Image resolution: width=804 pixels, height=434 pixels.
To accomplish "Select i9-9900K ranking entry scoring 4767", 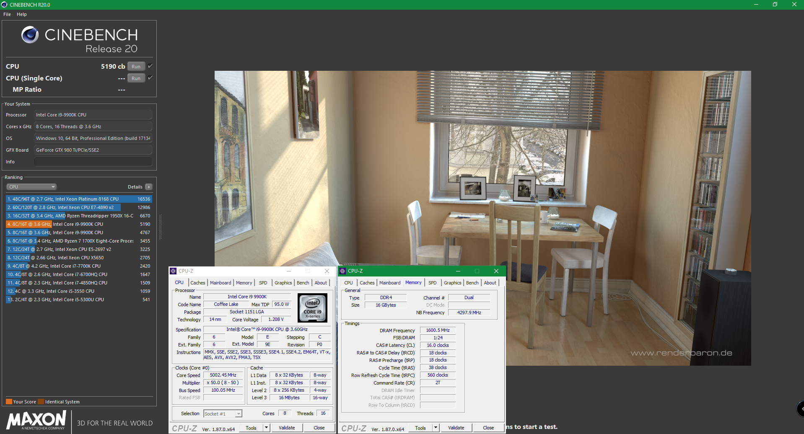I will coord(79,232).
